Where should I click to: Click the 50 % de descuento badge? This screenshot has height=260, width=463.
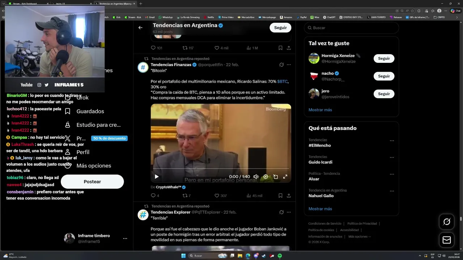tap(109, 138)
